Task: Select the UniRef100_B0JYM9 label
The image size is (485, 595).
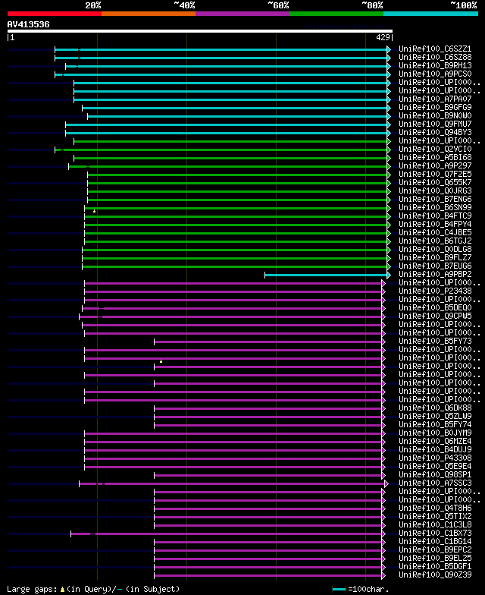Action: [435, 433]
